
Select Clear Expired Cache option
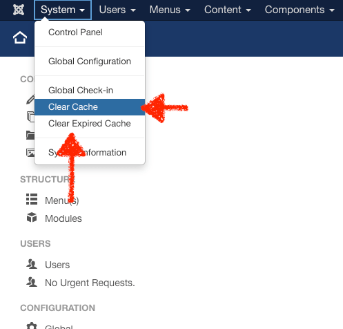point(90,124)
